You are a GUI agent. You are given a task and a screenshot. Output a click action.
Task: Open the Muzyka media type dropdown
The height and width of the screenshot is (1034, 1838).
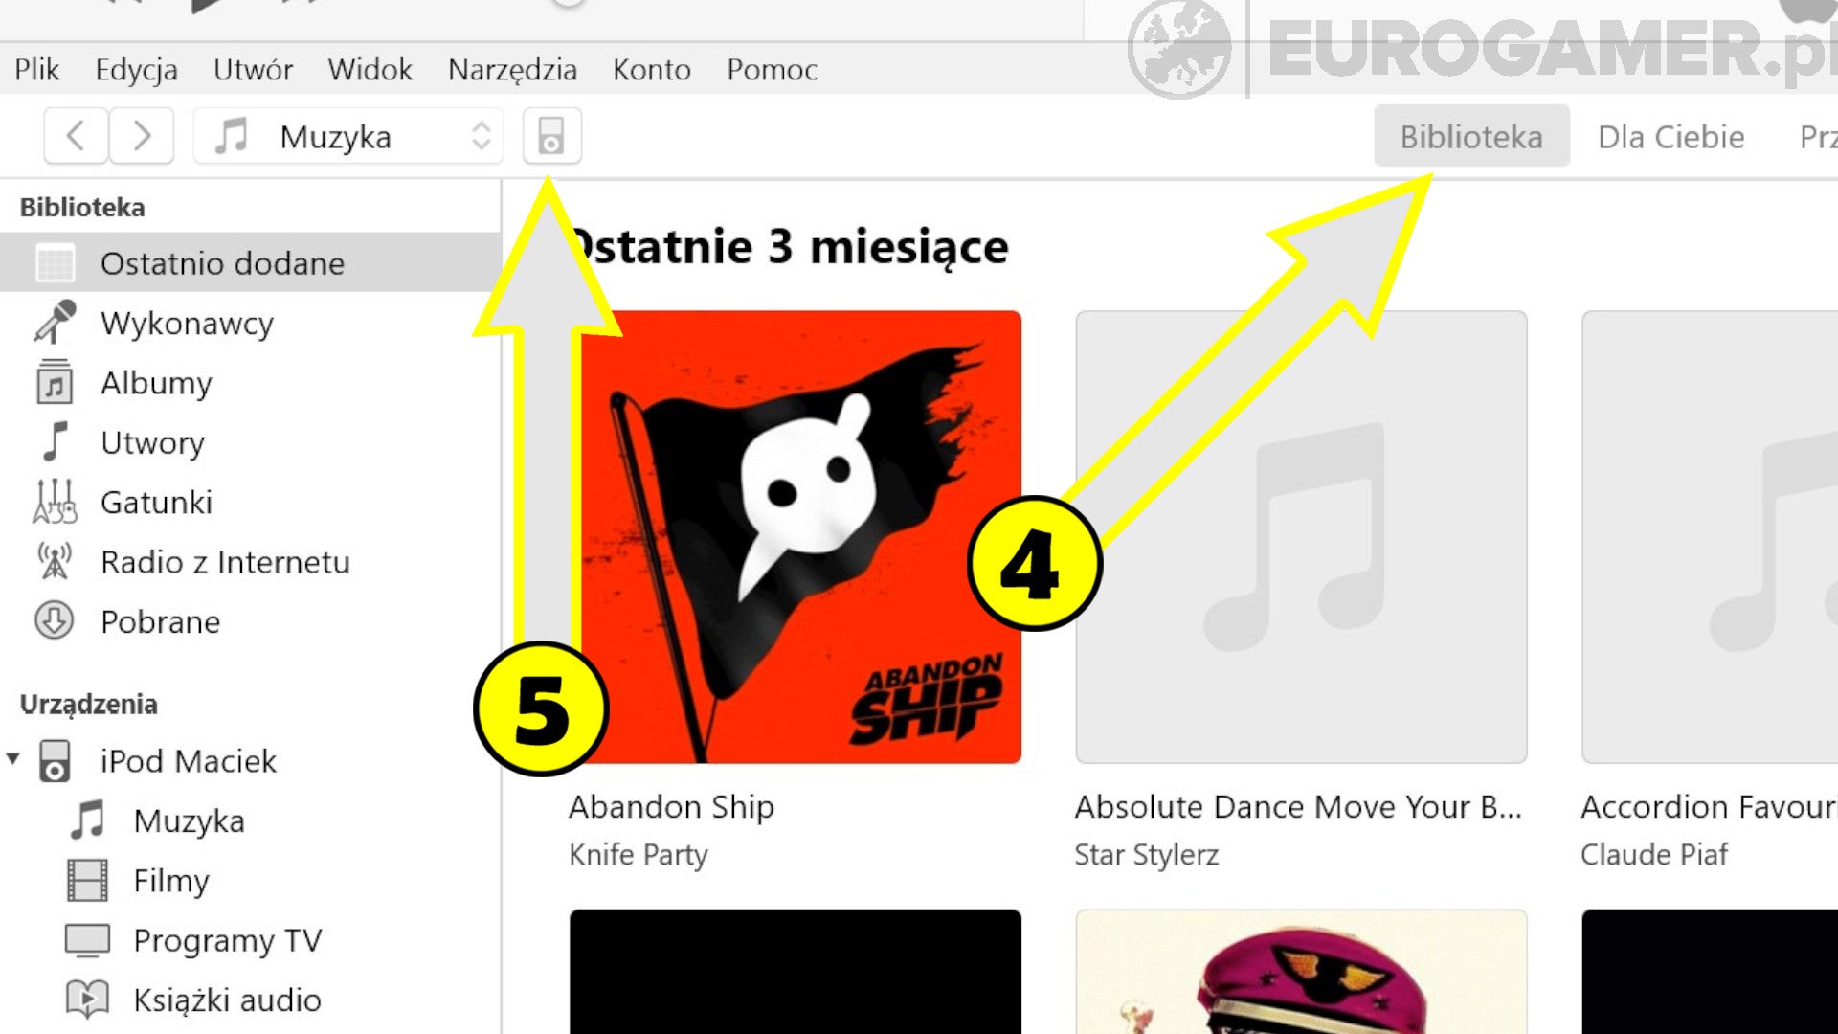pos(348,136)
